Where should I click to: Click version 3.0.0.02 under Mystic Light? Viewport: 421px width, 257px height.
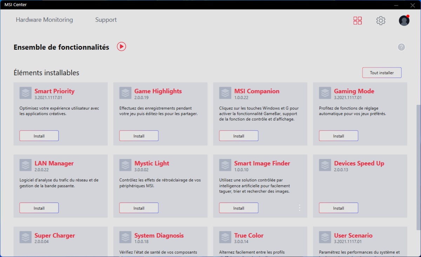(141, 170)
